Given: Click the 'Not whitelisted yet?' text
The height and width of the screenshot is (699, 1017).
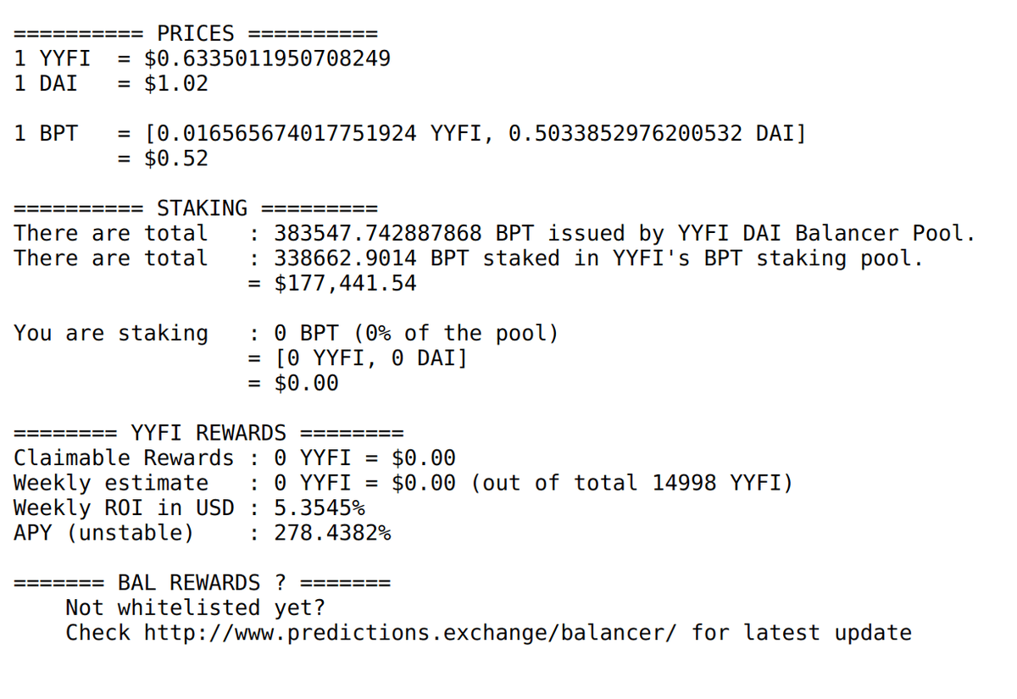Looking at the screenshot, I should tap(196, 607).
